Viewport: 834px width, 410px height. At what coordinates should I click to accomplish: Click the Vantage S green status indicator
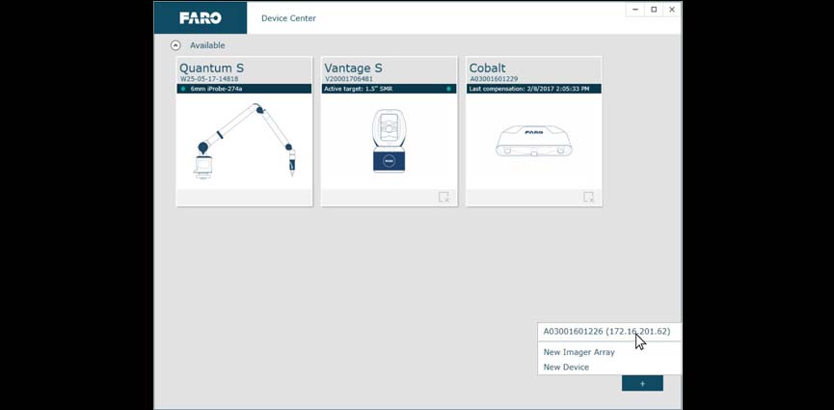[448, 89]
